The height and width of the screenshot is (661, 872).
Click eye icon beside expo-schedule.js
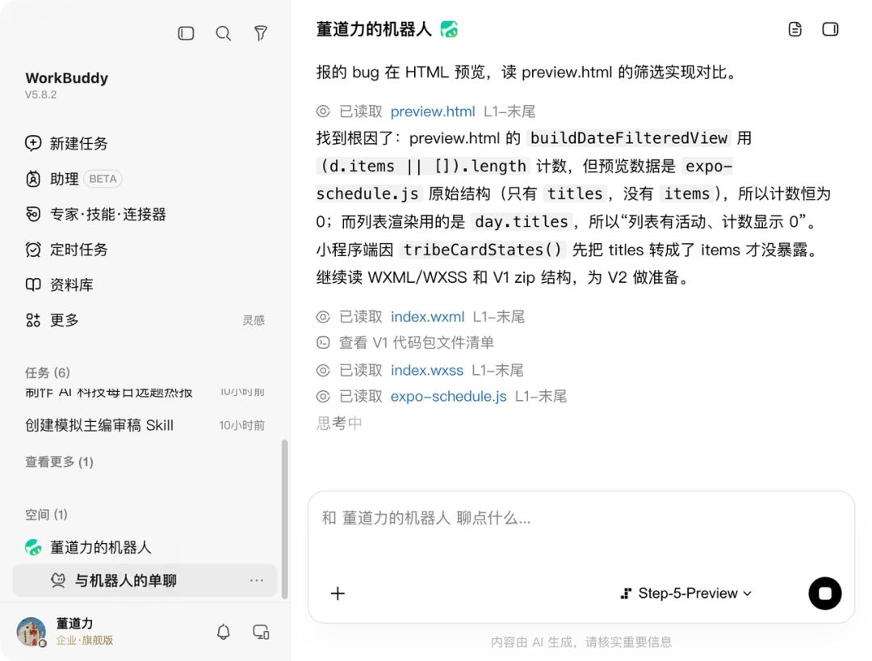(x=323, y=396)
